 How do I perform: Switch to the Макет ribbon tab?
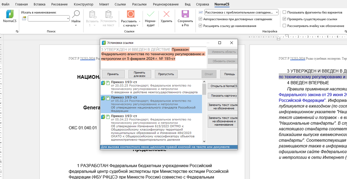pyautogui.click(x=104, y=4)
